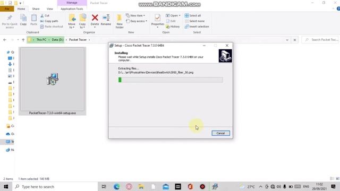This screenshot has height=191, width=340.
Task: Switch to the View ribbon tab
Action: [49, 9]
